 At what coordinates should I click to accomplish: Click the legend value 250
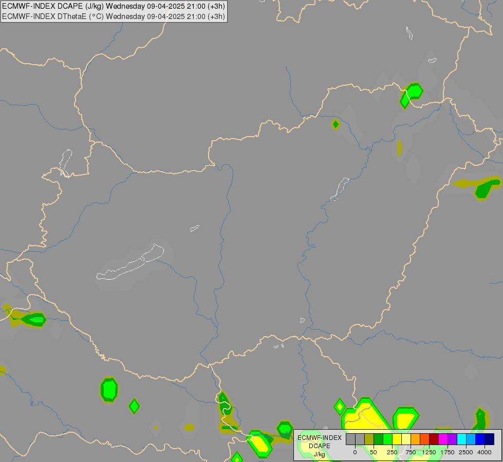[392, 452]
